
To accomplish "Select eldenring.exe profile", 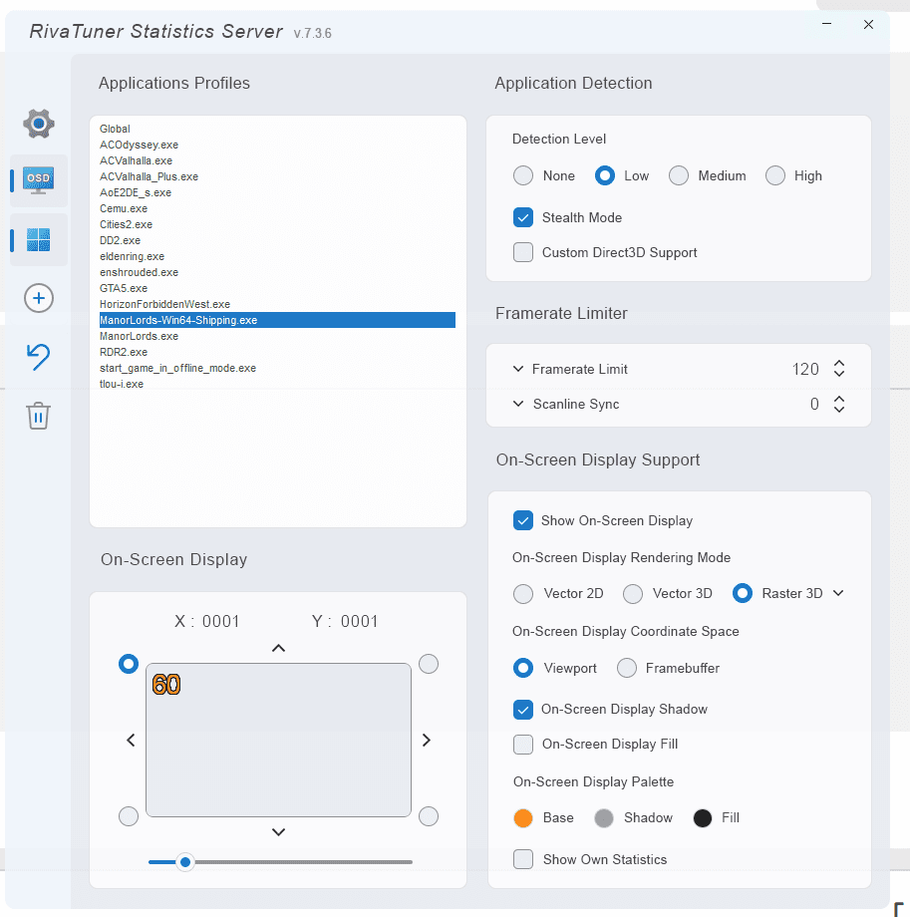I will (277, 256).
